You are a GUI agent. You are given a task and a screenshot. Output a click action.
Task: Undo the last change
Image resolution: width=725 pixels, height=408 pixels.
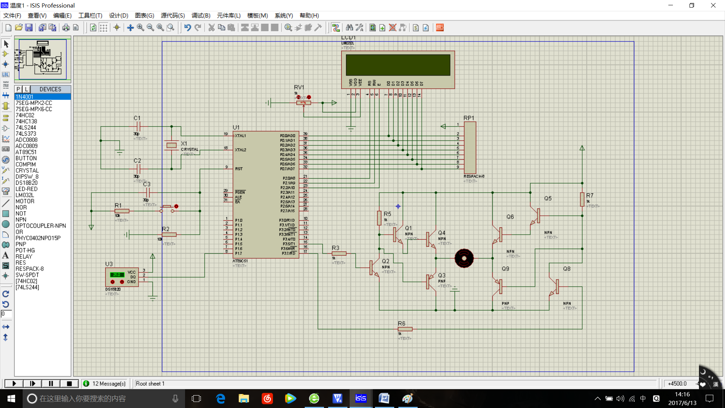187,28
